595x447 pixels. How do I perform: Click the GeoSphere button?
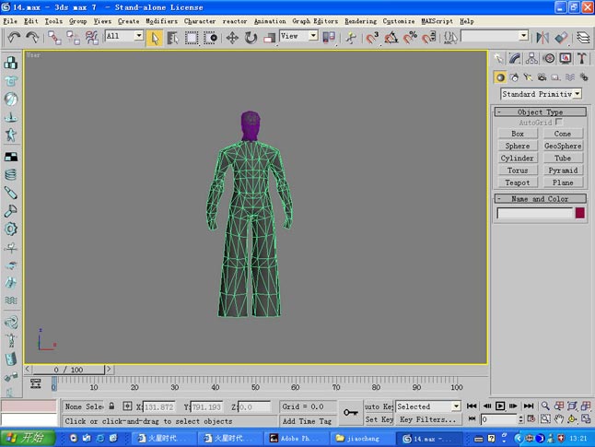click(x=563, y=146)
